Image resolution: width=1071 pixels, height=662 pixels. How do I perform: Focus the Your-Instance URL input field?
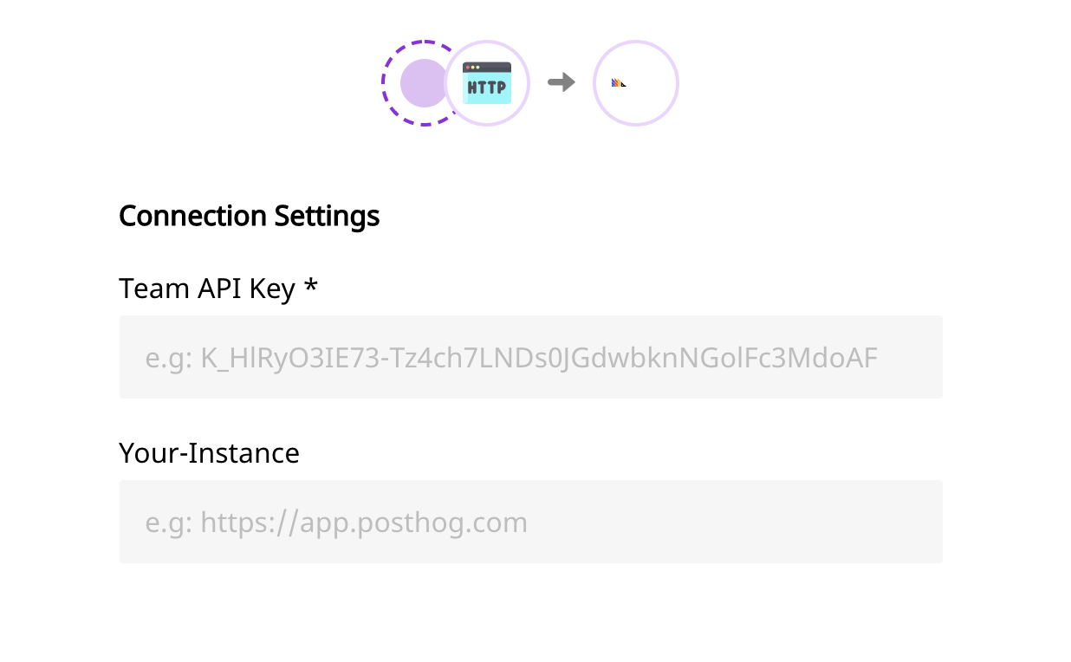coord(530,521)
